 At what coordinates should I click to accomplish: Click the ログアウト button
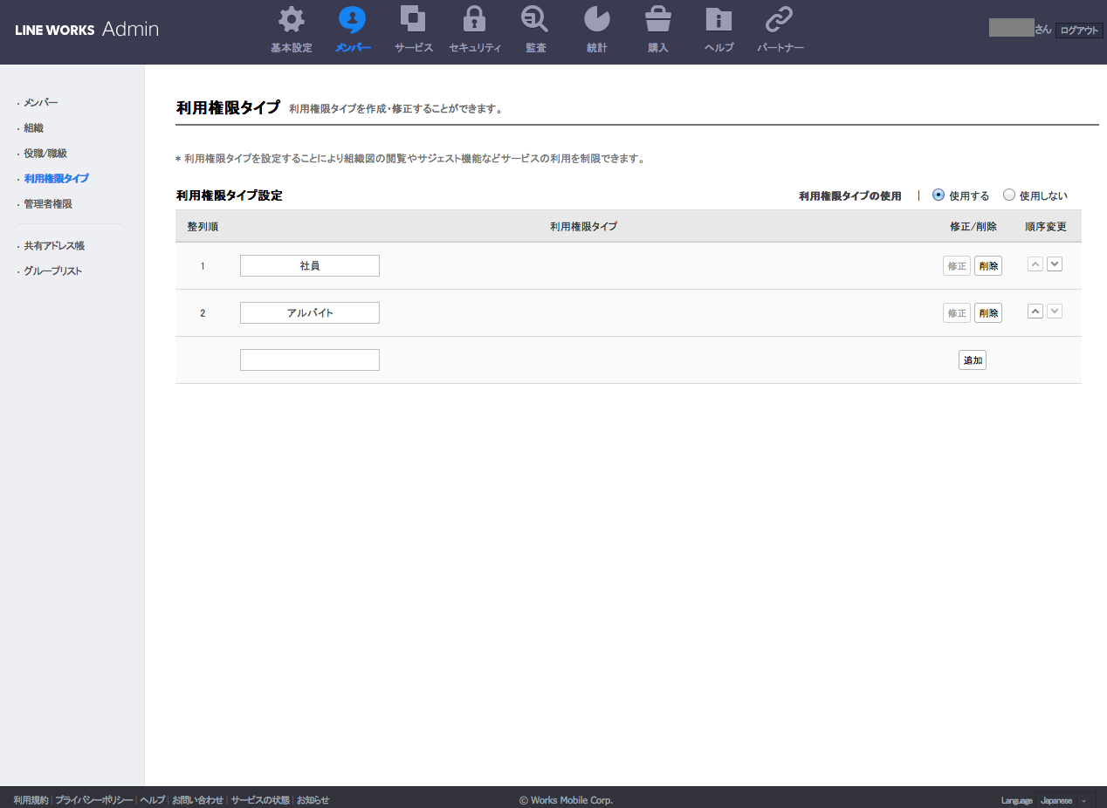[1079, 31]
